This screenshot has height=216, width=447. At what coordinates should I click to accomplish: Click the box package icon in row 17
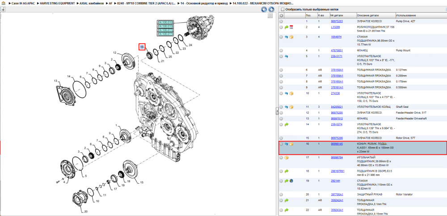point(287,157)
